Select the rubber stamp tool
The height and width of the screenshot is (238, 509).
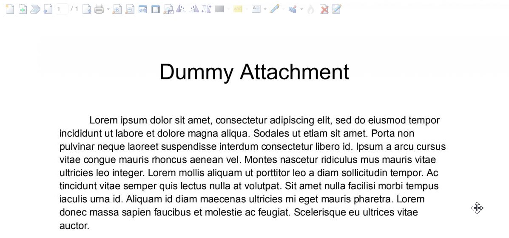click(293, 9)
